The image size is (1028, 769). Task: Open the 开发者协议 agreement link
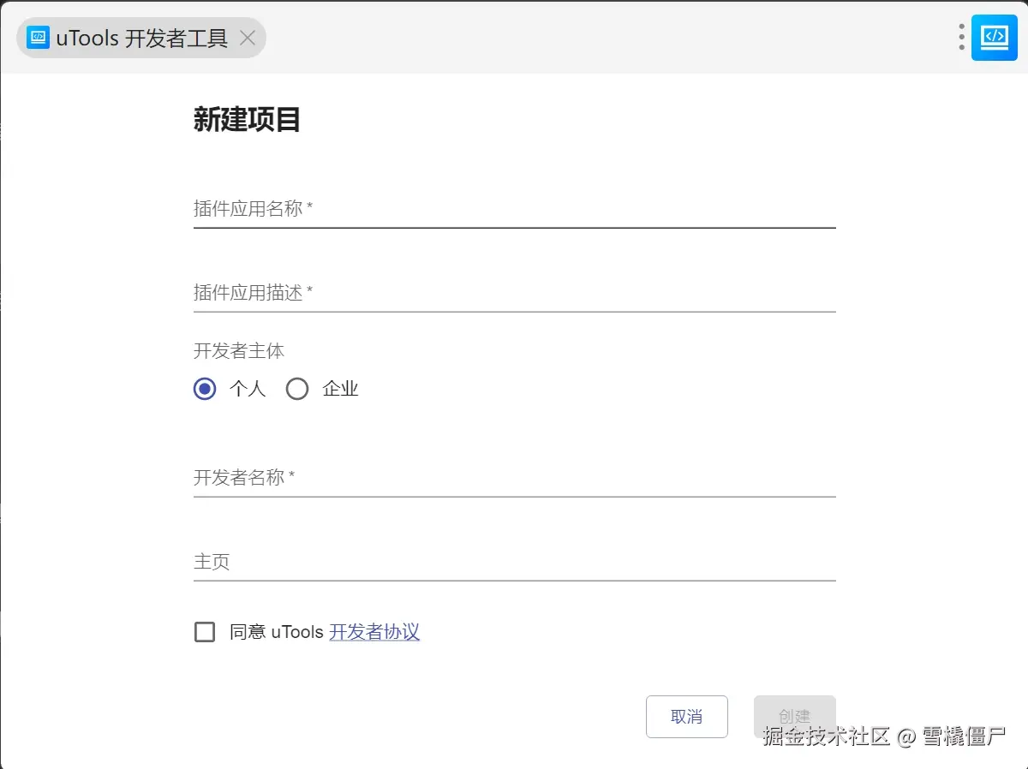tap(374, 631)
